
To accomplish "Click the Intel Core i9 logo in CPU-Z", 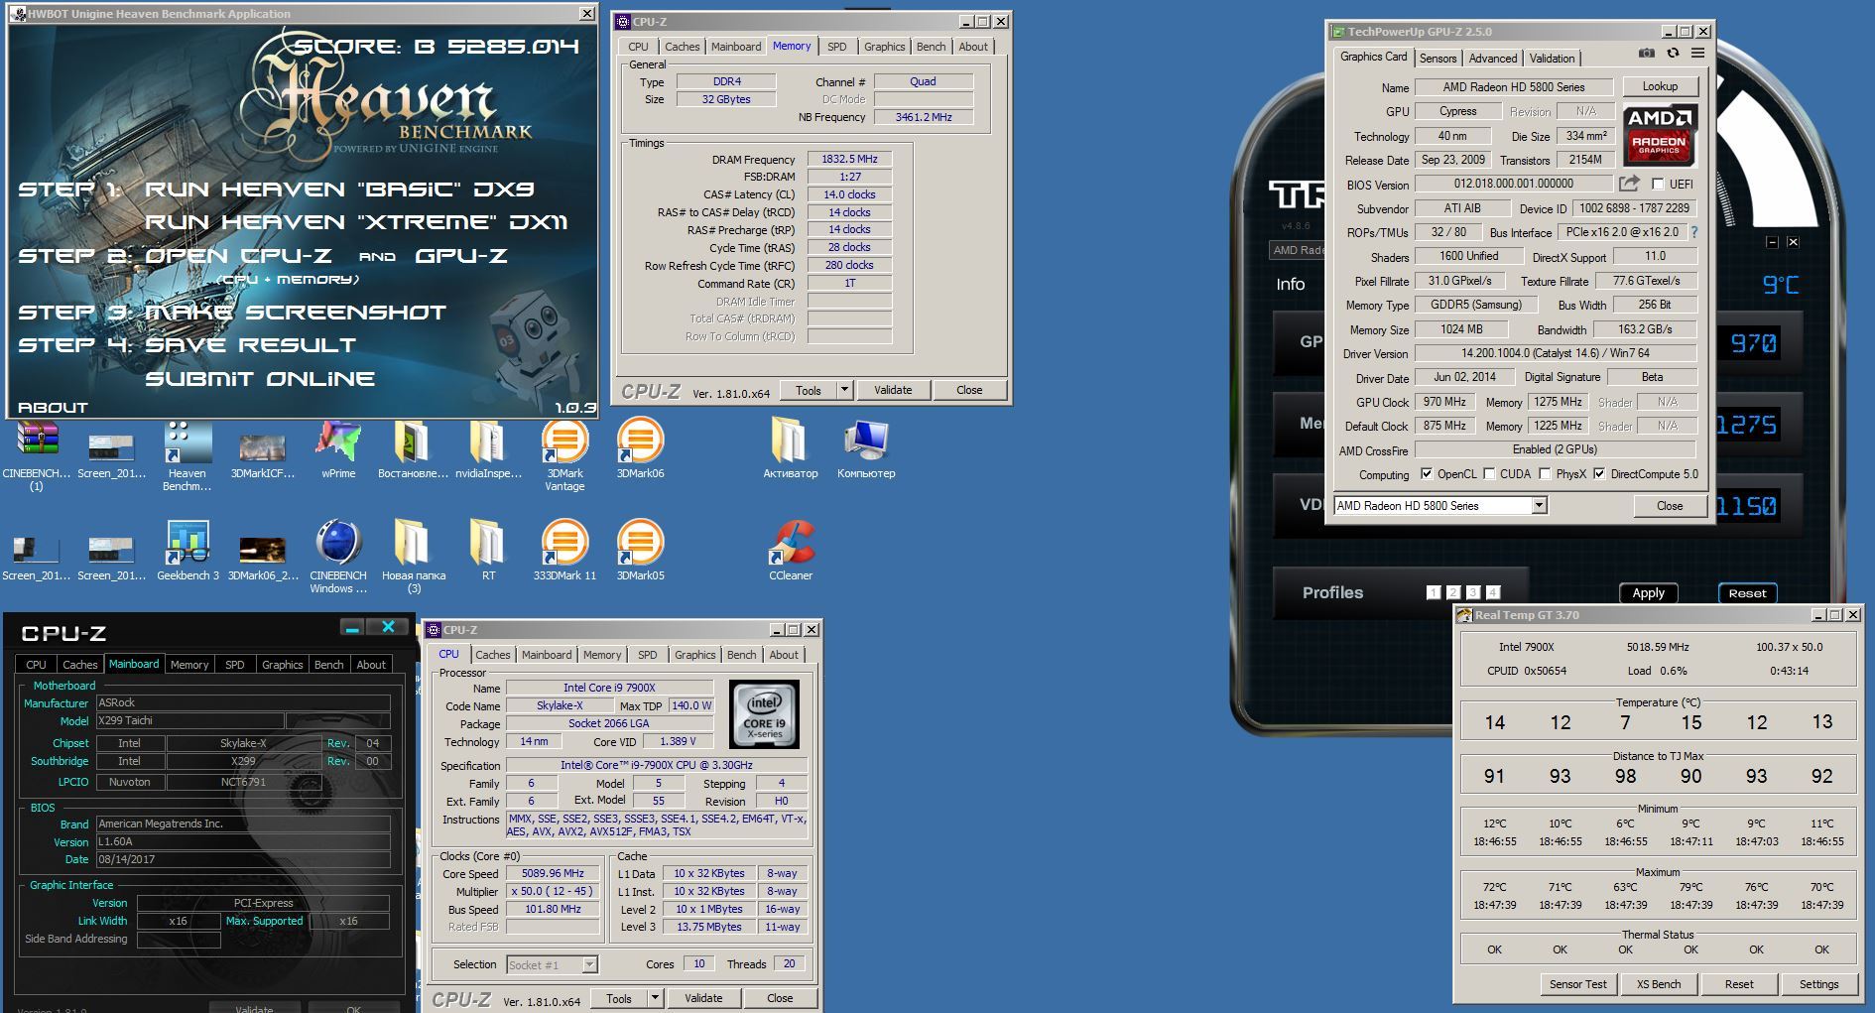I will (764, 713).
